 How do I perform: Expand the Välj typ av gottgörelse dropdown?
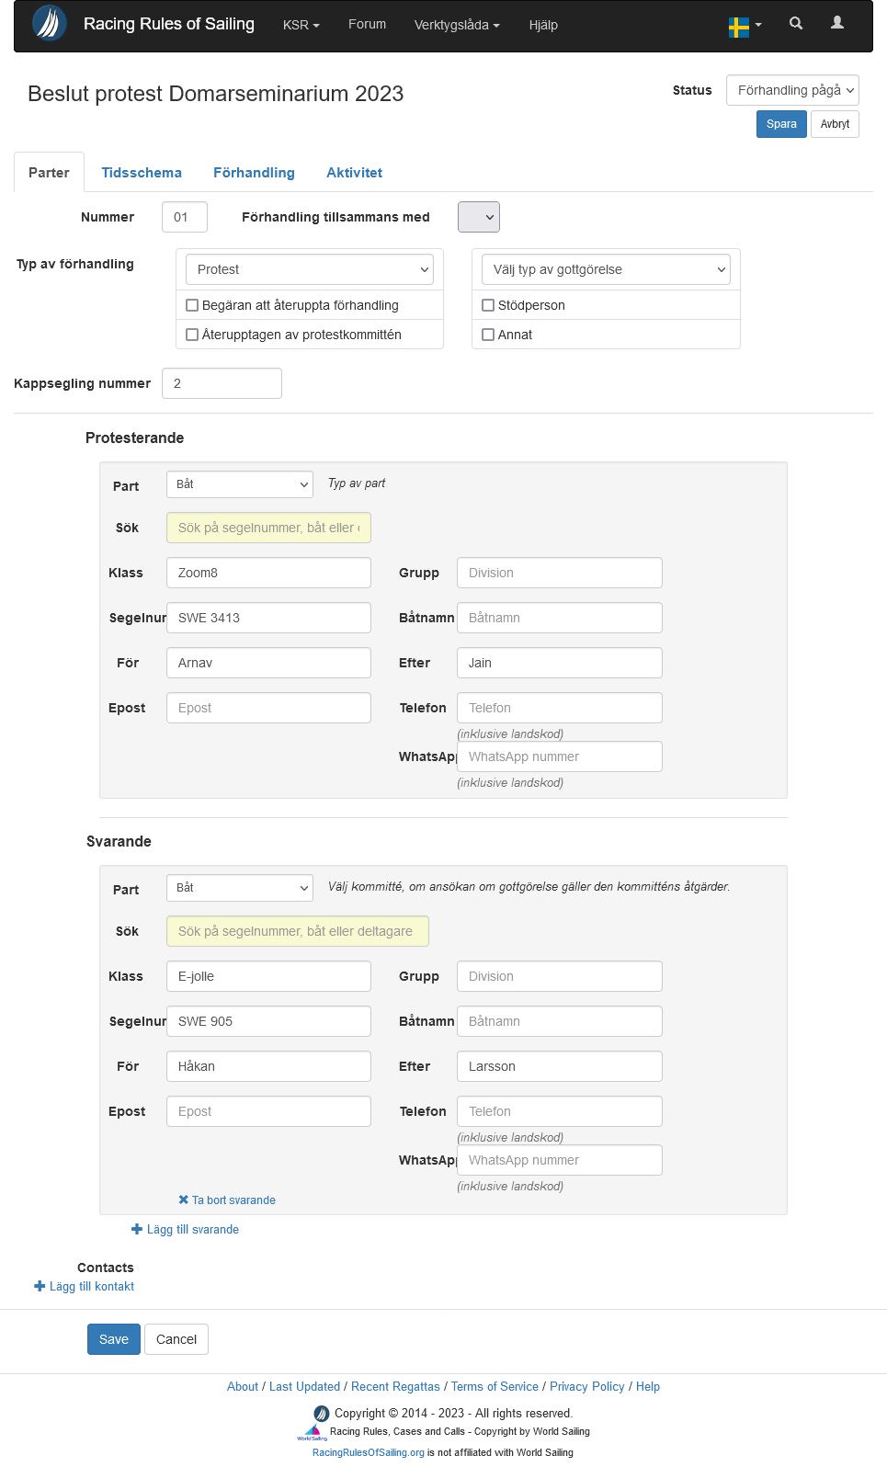606,269
